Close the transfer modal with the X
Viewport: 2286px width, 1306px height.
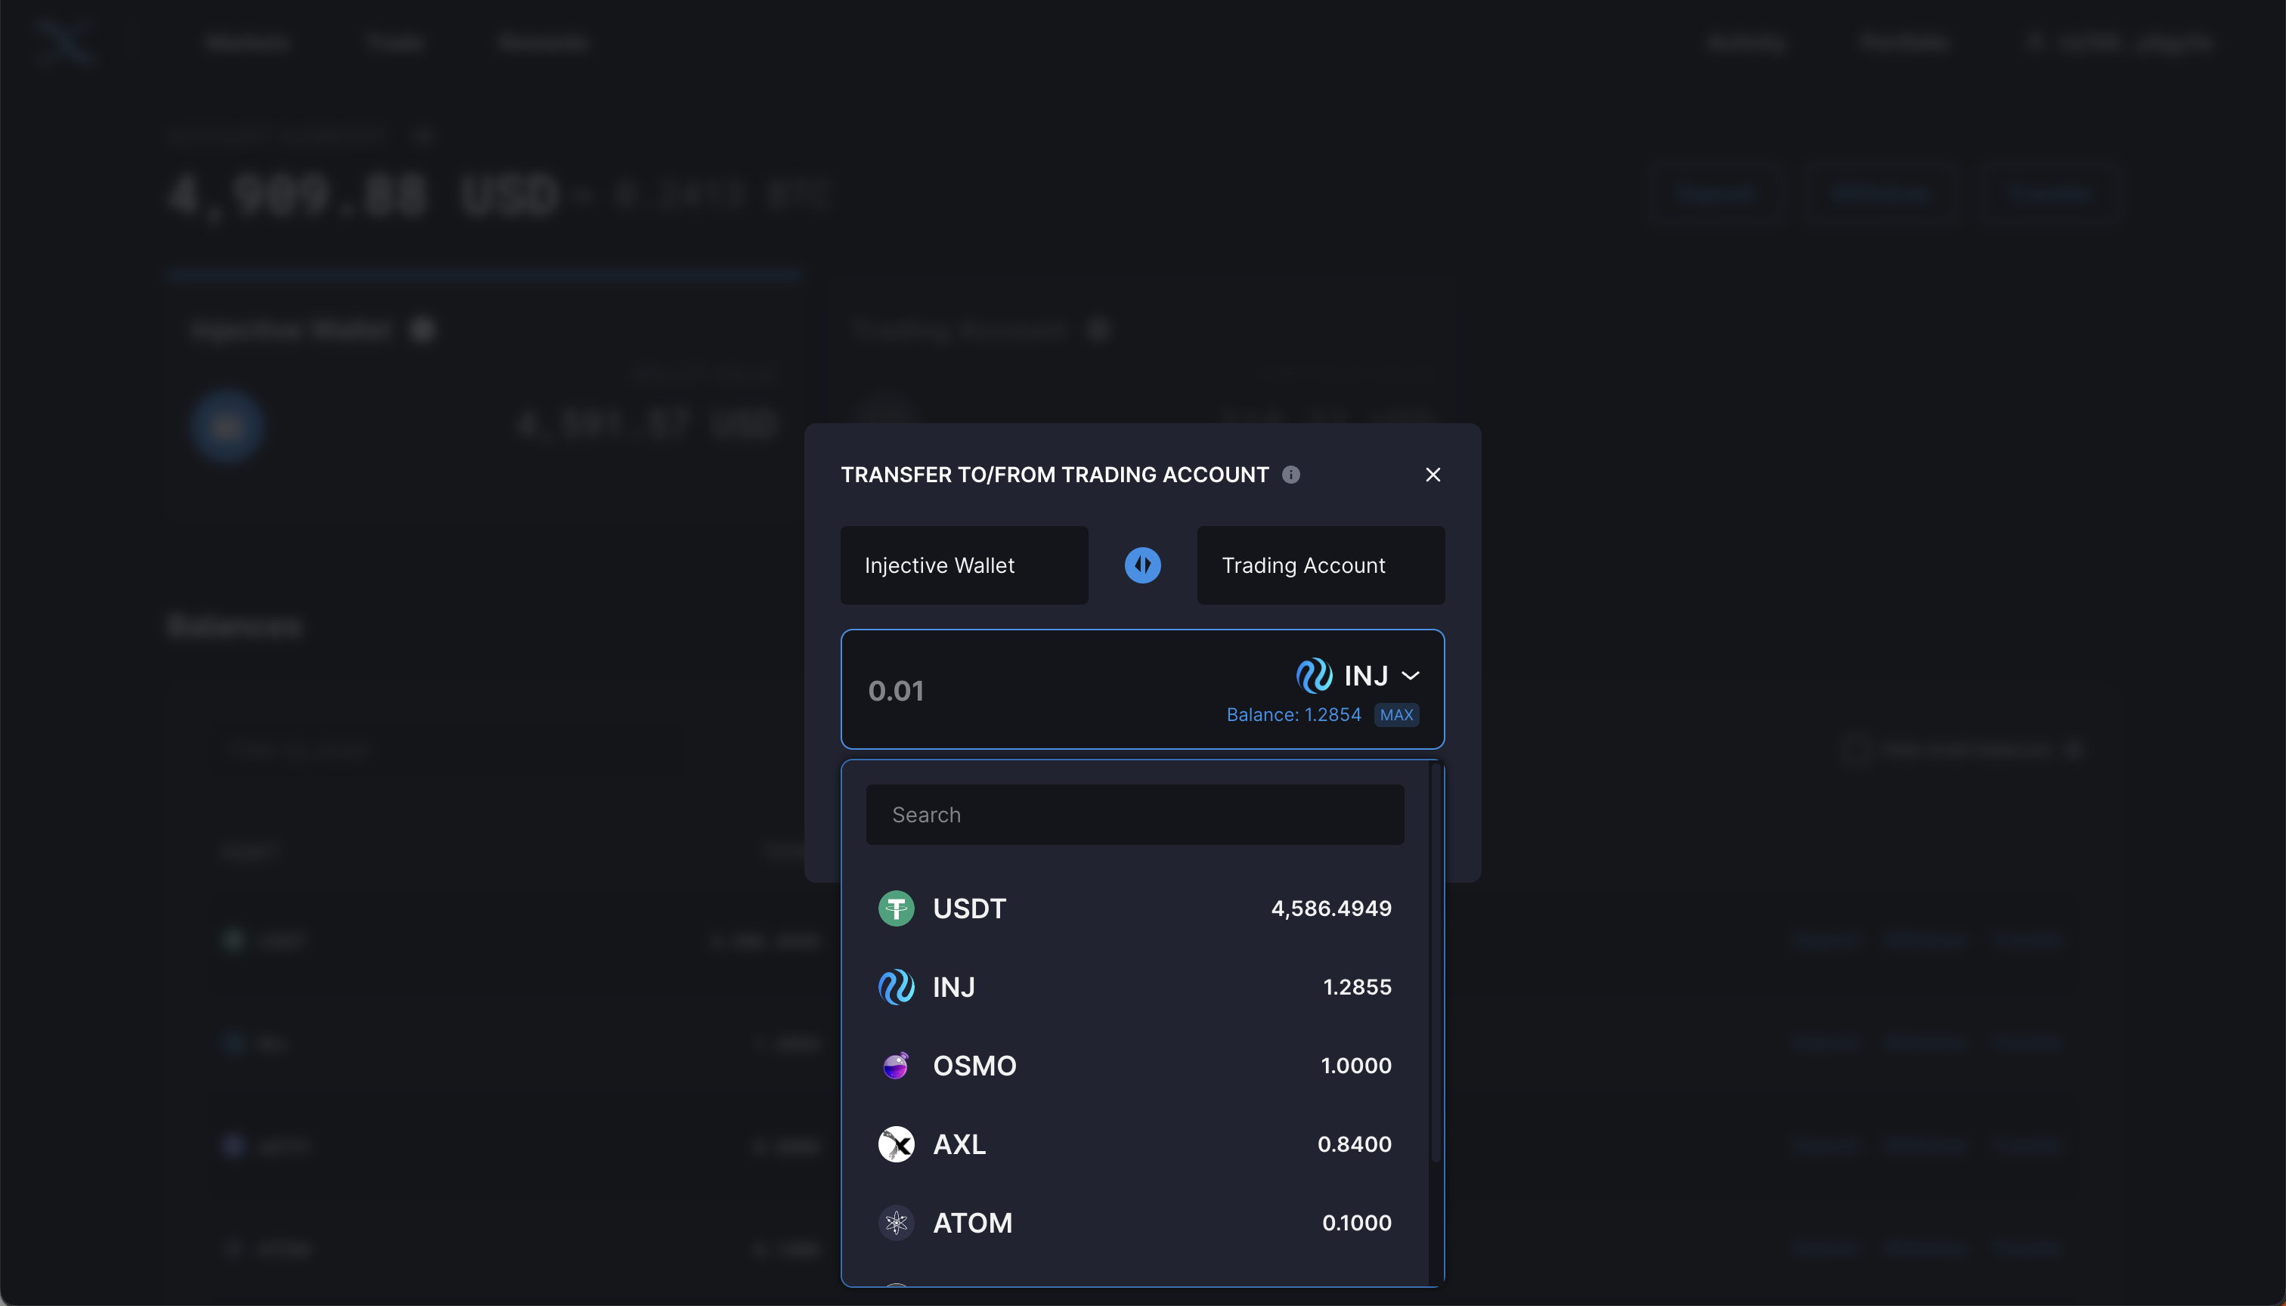coord(1433,475)
